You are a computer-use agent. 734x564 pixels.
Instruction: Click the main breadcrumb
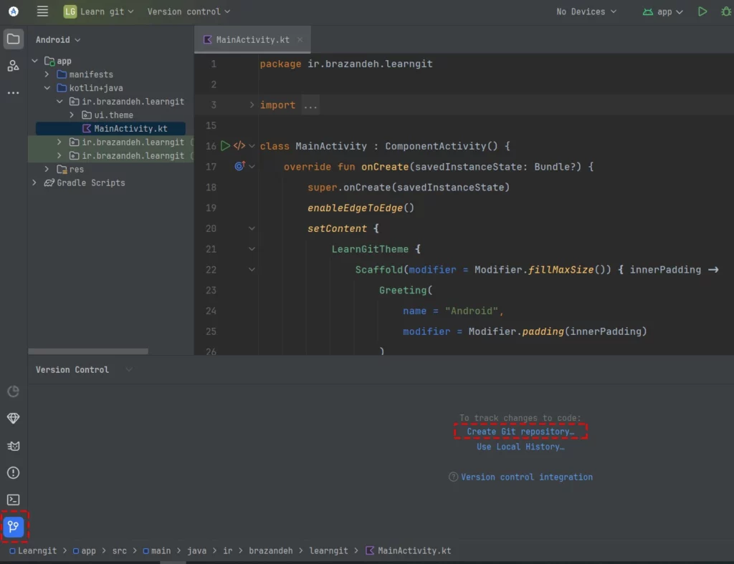click(x=157, y=550)
